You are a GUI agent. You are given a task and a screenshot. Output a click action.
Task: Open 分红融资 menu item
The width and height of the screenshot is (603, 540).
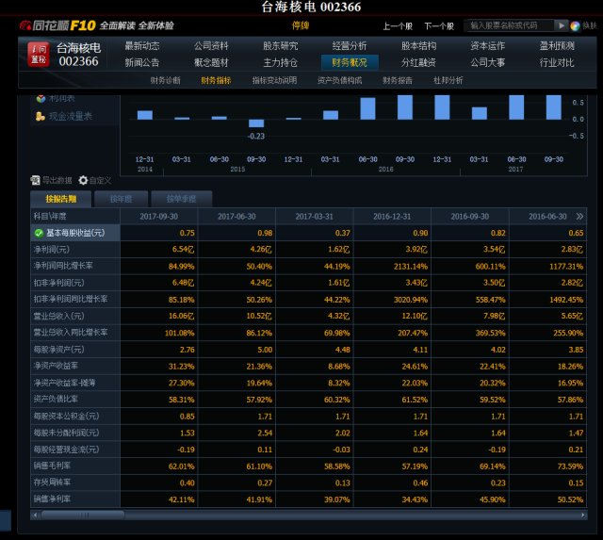418,63
